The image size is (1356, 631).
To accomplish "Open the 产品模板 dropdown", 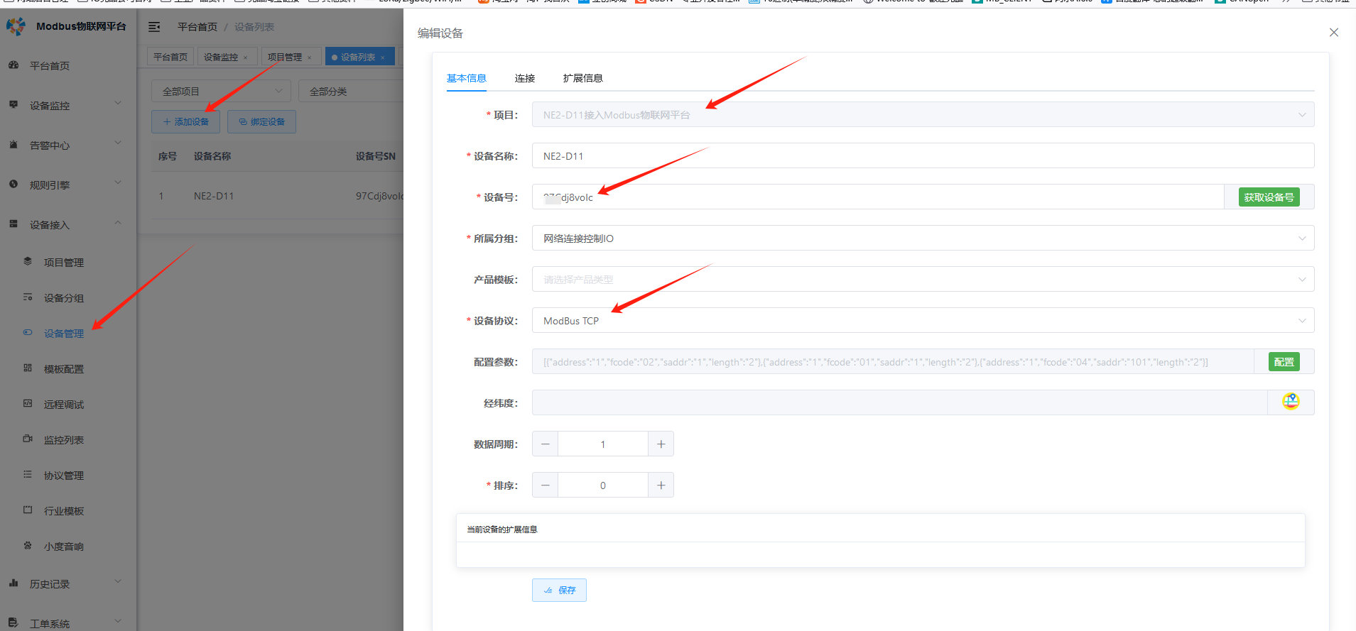I will (922, 280).
